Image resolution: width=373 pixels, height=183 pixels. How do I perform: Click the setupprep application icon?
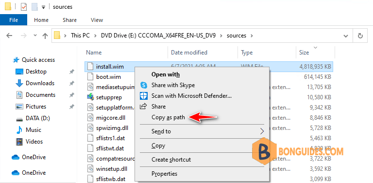pos(90,97)
